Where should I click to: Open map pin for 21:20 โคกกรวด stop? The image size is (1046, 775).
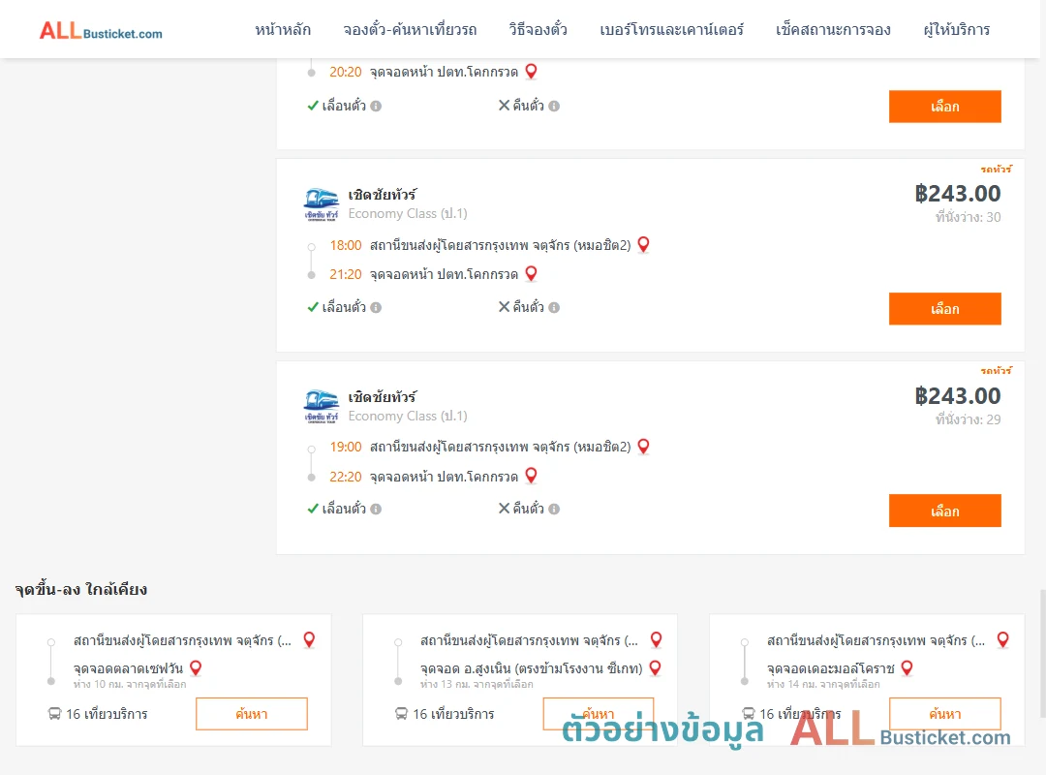(531, 274)
